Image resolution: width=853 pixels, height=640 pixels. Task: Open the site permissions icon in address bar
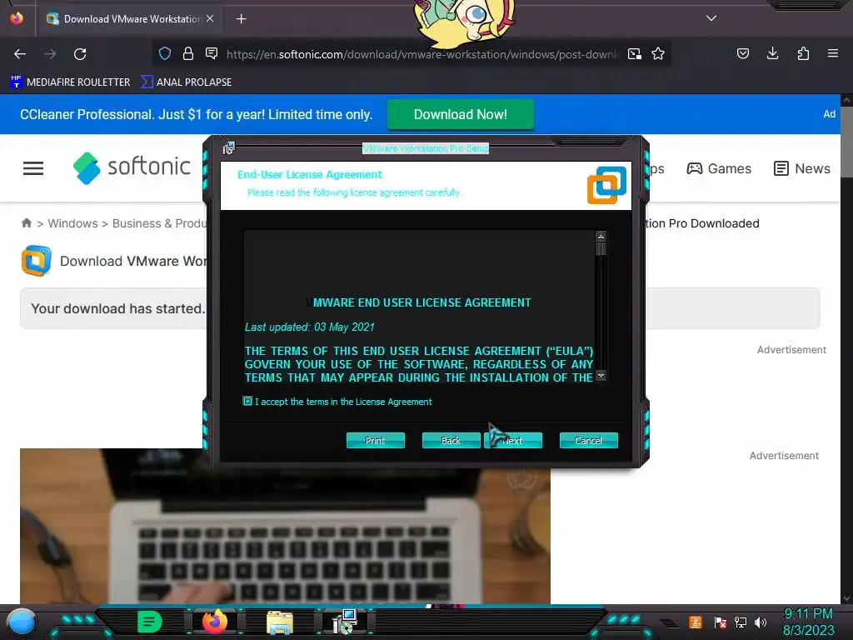point(212,53)
